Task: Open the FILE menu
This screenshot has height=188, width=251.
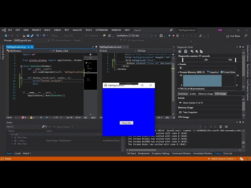Action: [10, 30]
